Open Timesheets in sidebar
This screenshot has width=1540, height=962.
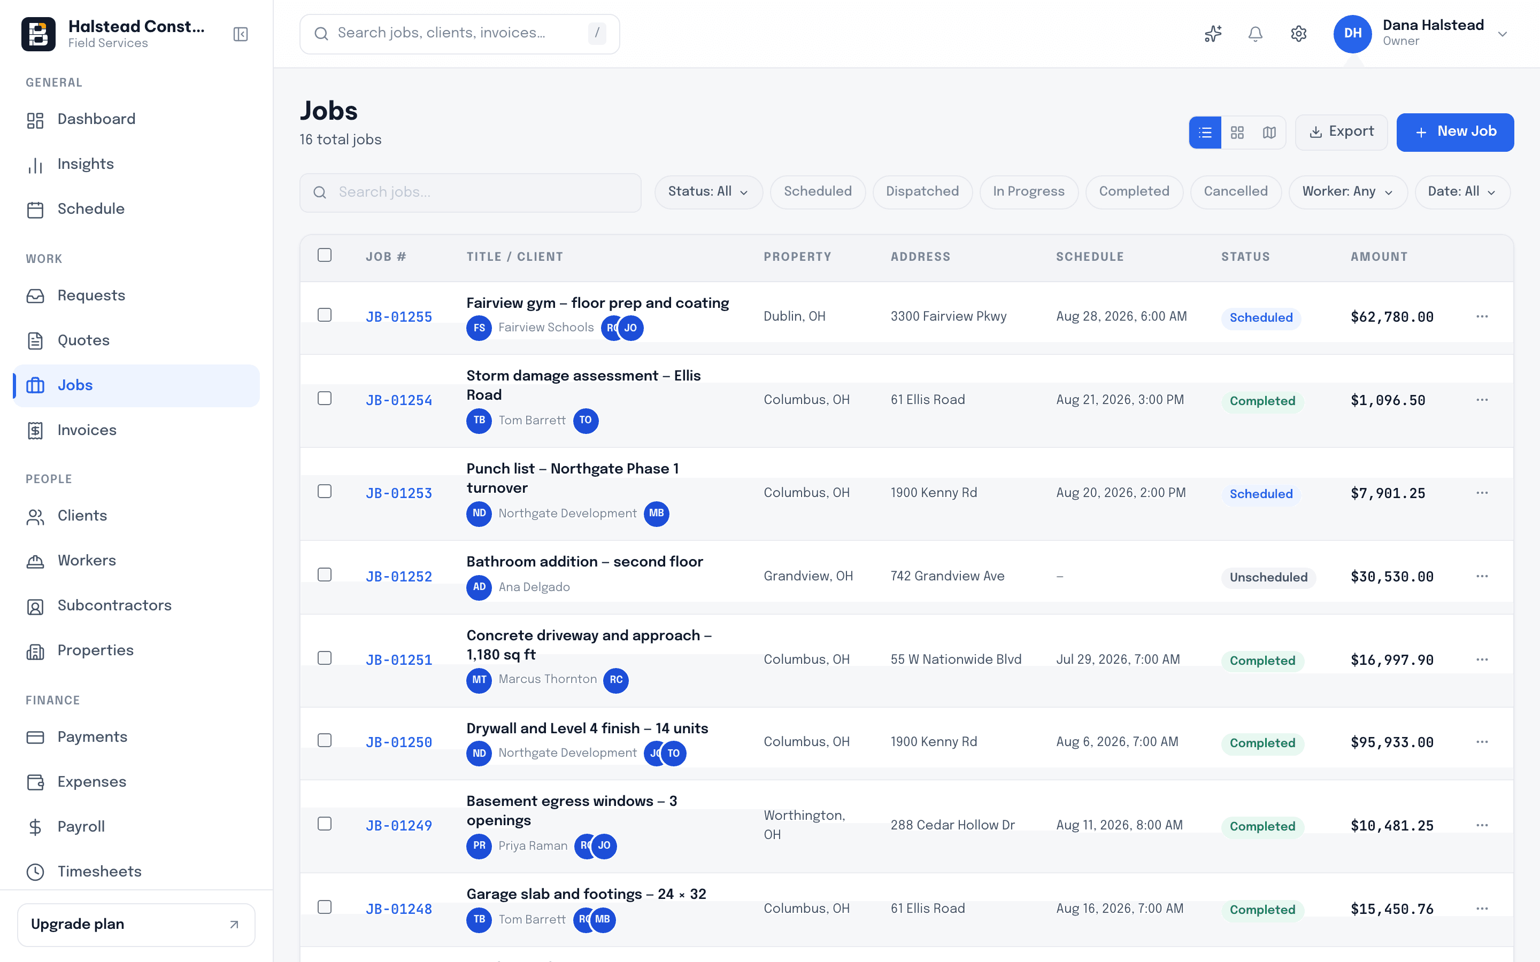click(136, 872)
